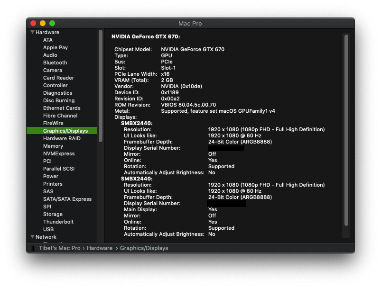The image size is (381, 288).
Task: Select ATA in the sidebar
Action: [x=48, y=40]
